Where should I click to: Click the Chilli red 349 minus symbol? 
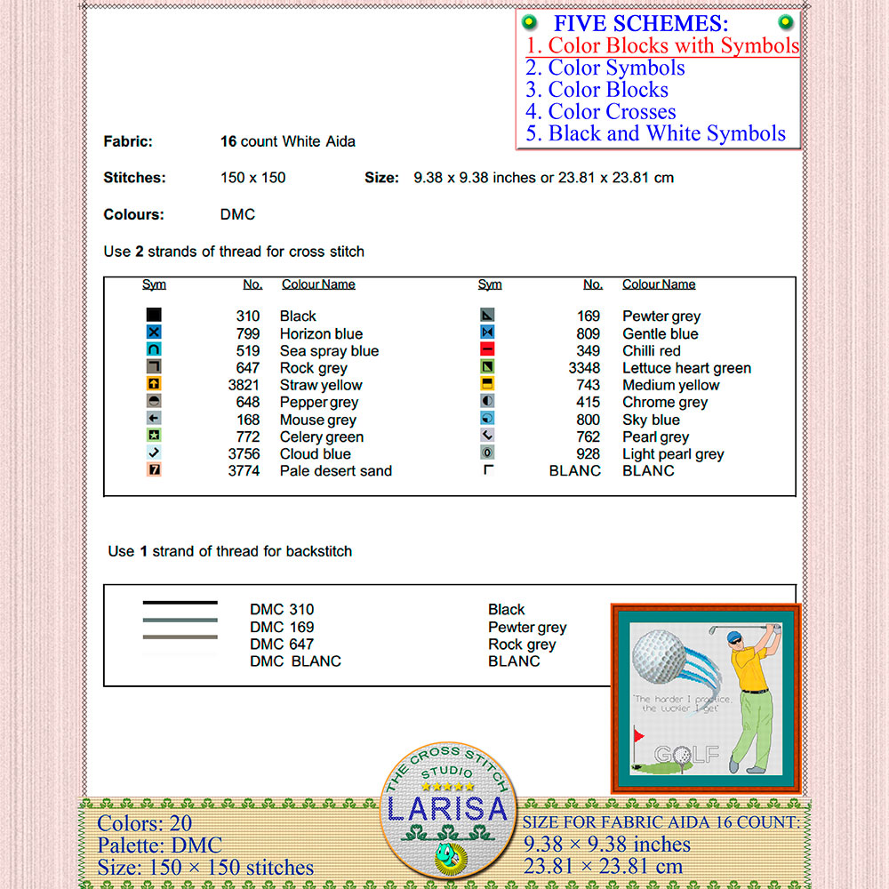(x=487, y=349)
